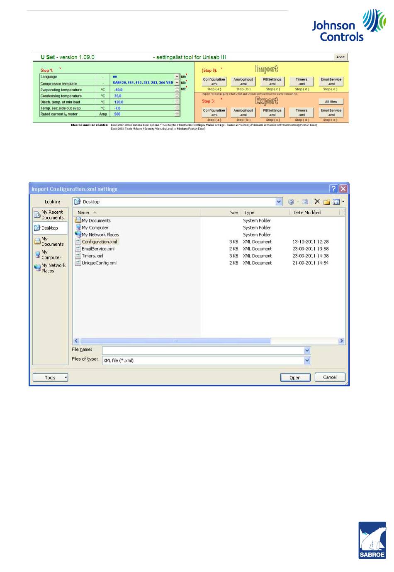Select My Network Places in file list
The width and height of the screenshot is (394, 572).
point(97,235)
